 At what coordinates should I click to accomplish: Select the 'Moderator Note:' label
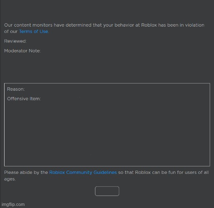[22, 51]
